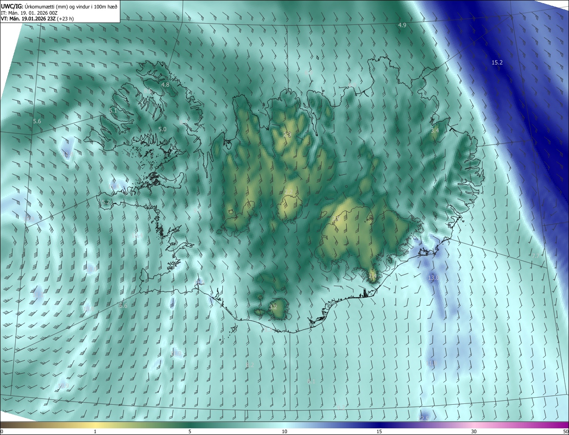Click the 11.8 value in the blue band
Screen dimensions: 569x435
point(431,363)
